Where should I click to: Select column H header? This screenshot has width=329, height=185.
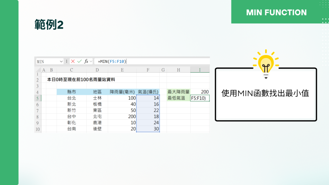pyautogui.click(x=179, y=70)
